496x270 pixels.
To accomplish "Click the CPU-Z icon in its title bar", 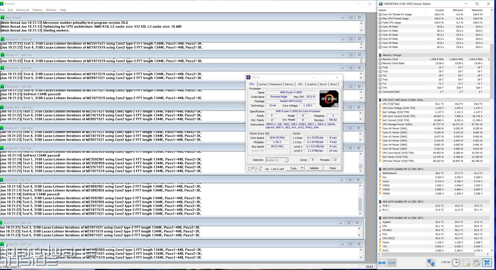I will tap(248, 77).
